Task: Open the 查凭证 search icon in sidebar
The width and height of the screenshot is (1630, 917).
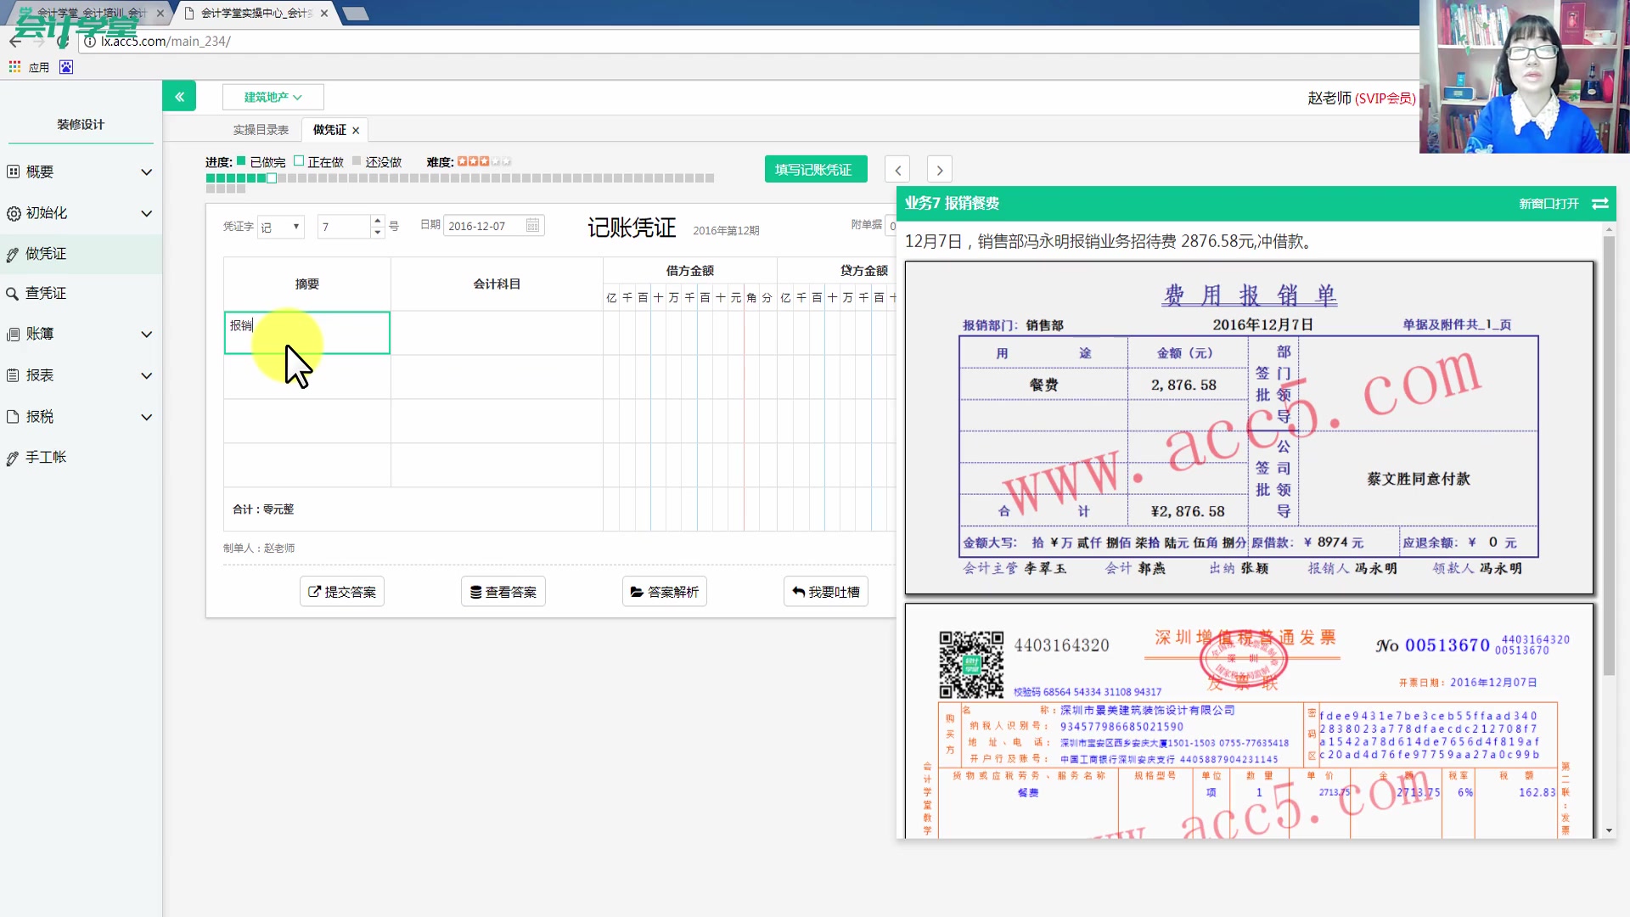Action: pyautogui.click(x=14, y=293)
